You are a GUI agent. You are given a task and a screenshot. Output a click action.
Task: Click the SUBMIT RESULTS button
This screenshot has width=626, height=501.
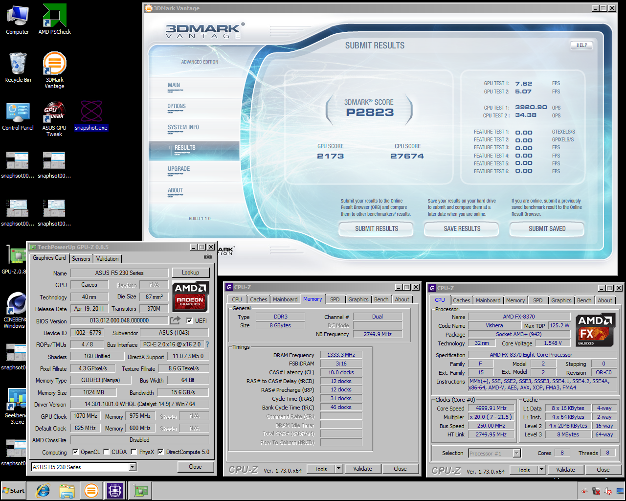click(x=377, y=228)
